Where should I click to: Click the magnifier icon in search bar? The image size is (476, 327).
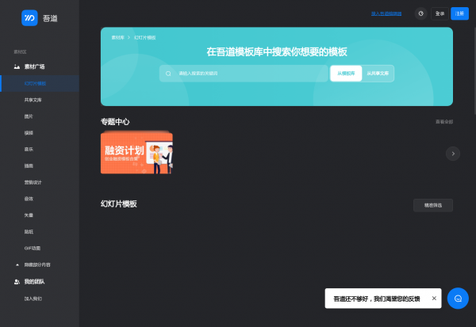click(168, 74)
